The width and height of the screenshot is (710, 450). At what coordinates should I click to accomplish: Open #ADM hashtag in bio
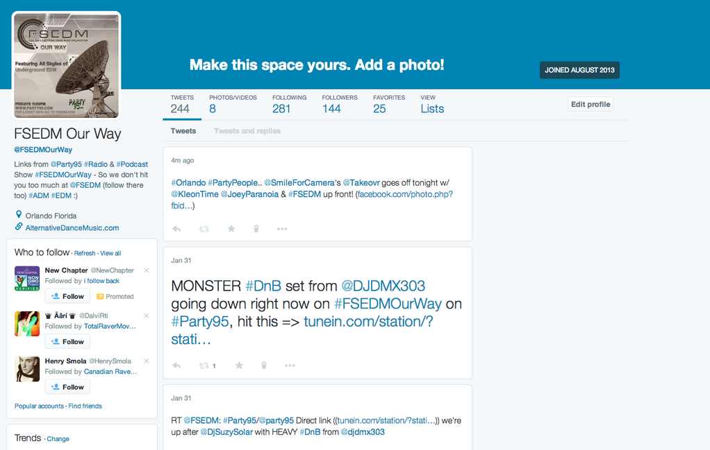click(x=39, y=196)
